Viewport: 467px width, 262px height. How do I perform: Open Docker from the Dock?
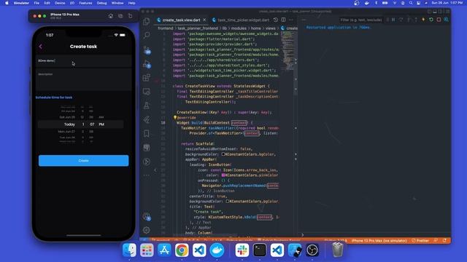pyautogui.click(x=217, y=250)
